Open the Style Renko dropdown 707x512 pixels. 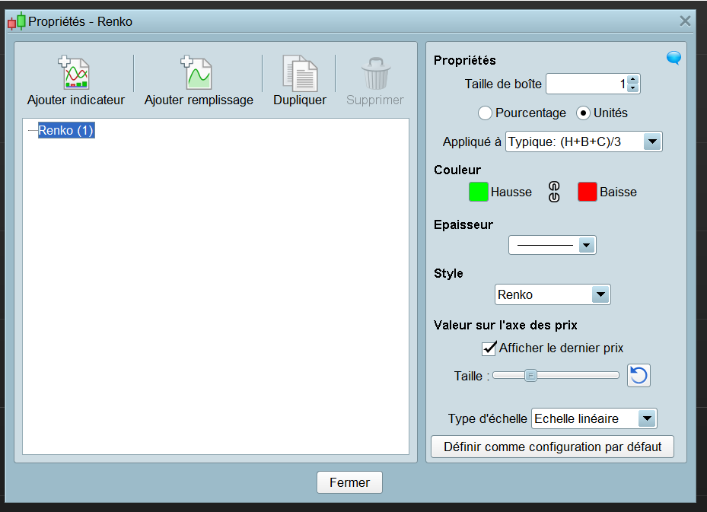[553, 294]
